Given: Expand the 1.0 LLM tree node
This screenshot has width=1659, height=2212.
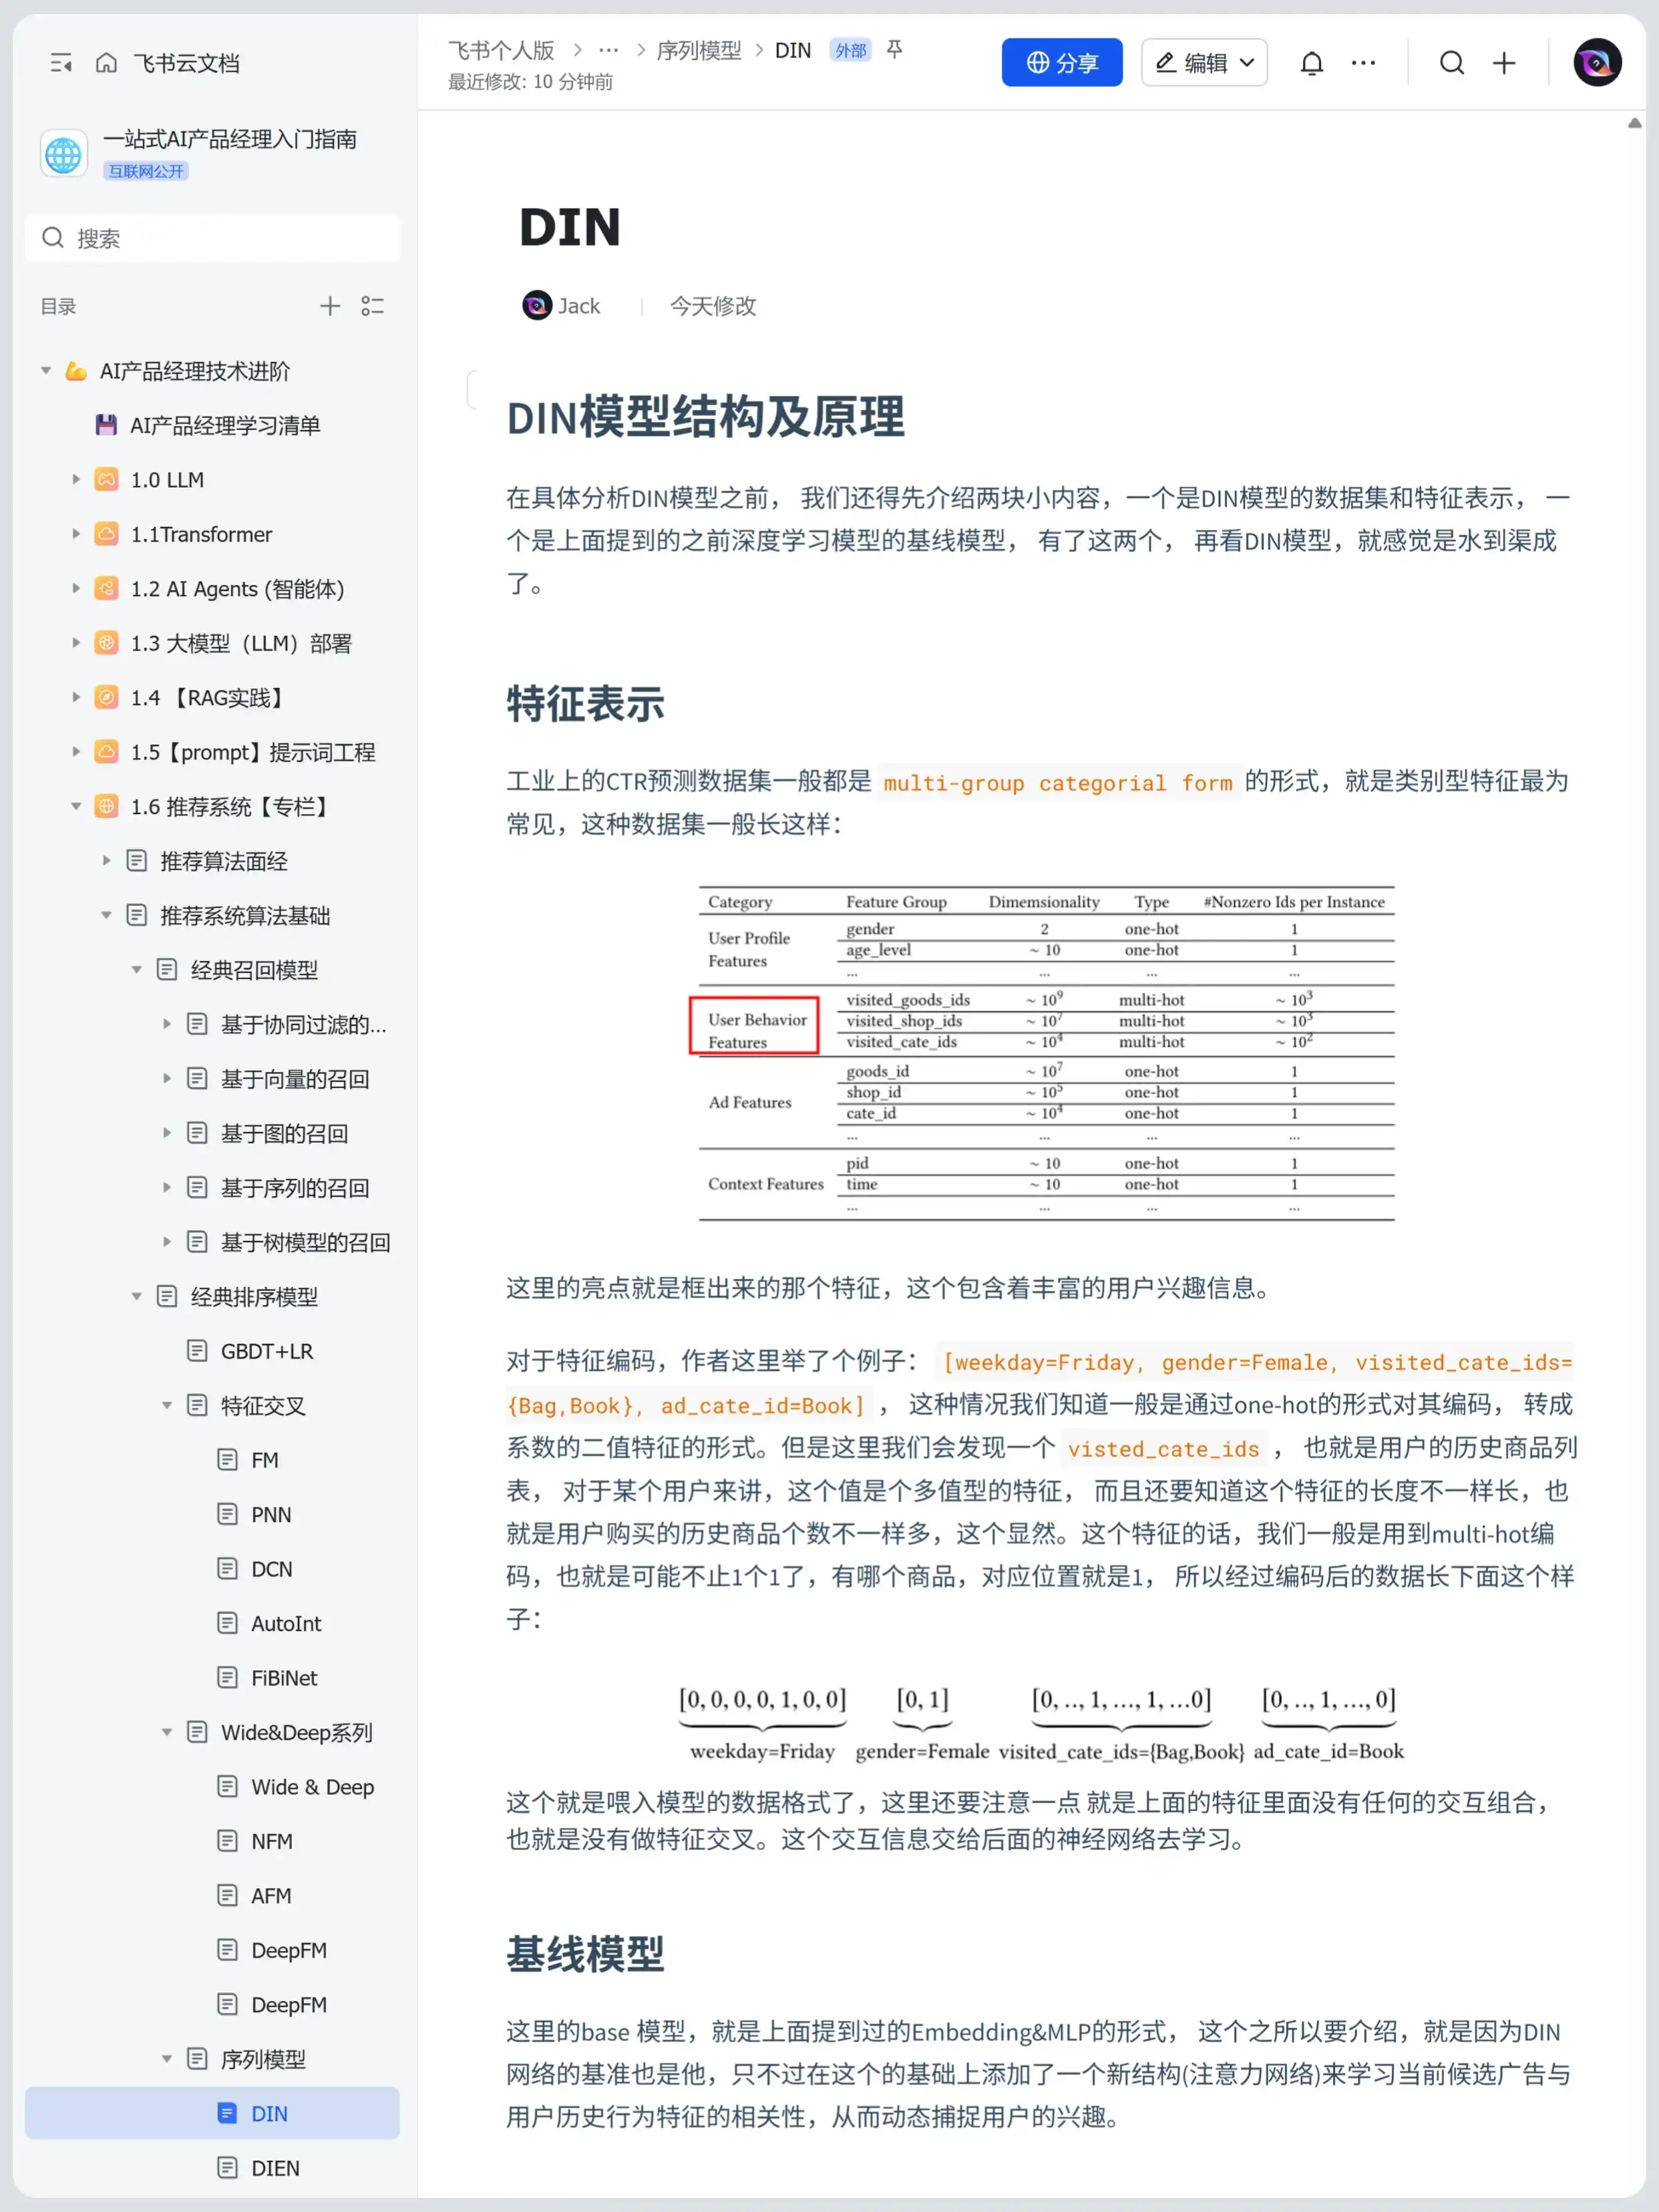Looking at the screenshot, I should 77,479.
